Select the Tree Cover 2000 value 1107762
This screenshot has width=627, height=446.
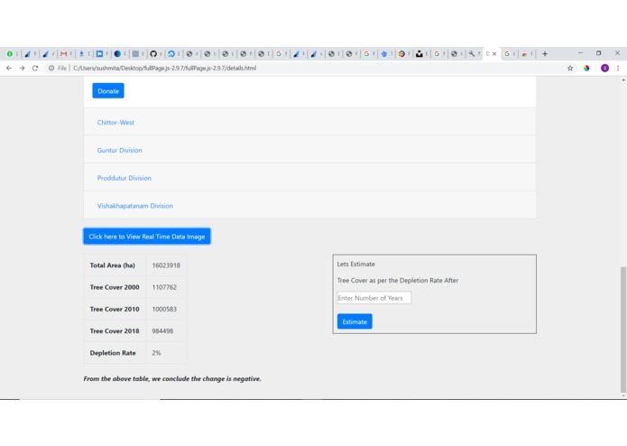click(x=164, y=287)
